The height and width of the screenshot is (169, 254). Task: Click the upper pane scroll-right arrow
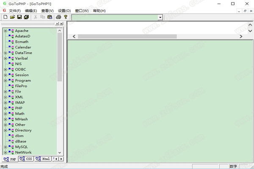[241, 36]
